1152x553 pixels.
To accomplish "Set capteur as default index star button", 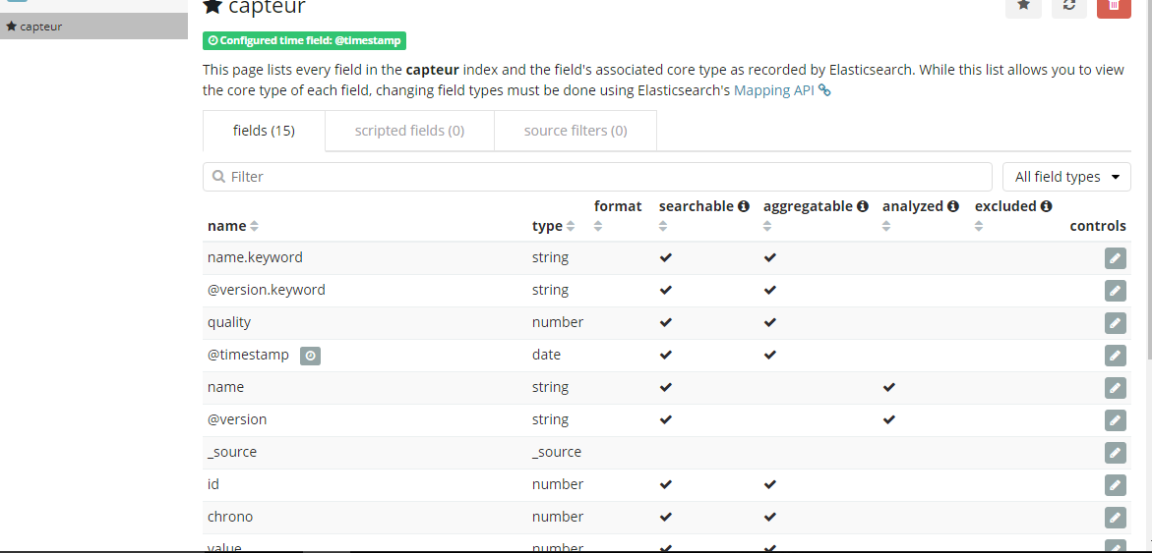I will (1023, 6).
